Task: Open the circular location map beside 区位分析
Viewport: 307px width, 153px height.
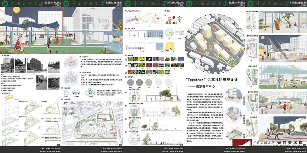Action: (71, 62)
